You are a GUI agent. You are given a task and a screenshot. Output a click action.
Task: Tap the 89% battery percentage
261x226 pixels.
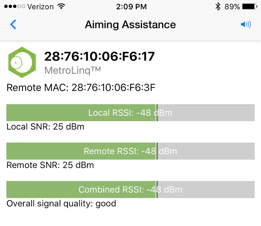[232, 7]
